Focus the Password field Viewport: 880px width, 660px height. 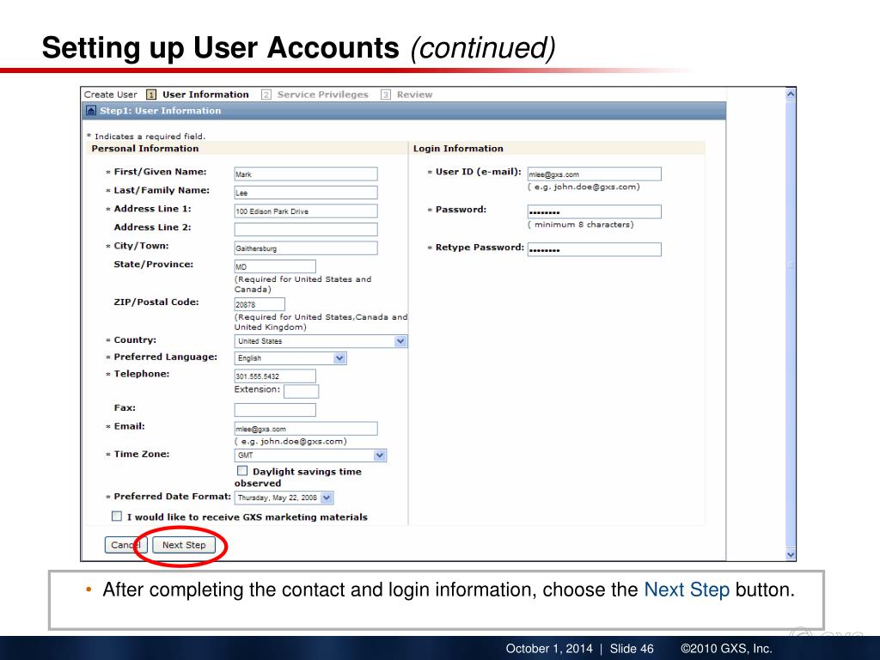tap(595, 211)
